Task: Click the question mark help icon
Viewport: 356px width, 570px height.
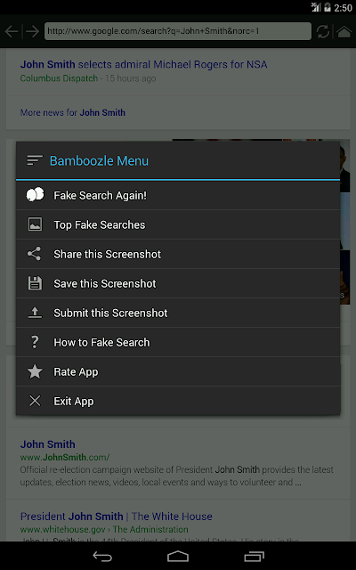Action: [35, 342]
